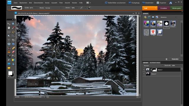This screenshot has height=106, width=189.
Task: Select the Rectangle shape tool
Action: click(x=9, y=64)
